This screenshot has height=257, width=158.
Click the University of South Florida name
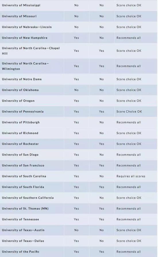[23, 187]
